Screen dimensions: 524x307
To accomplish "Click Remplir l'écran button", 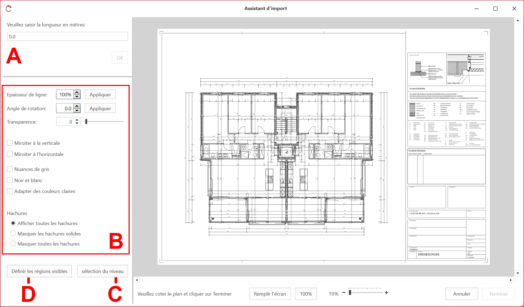I will click(x=270, y=294).
